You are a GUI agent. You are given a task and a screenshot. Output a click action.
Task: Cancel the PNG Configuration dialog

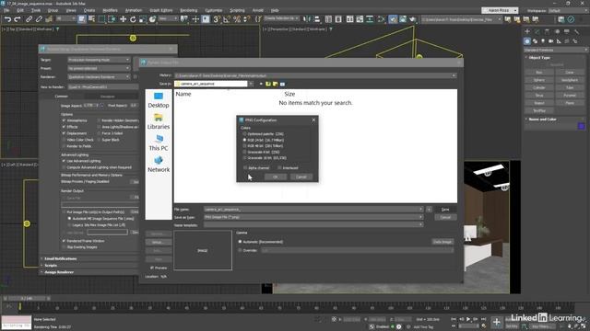point(301,177)
